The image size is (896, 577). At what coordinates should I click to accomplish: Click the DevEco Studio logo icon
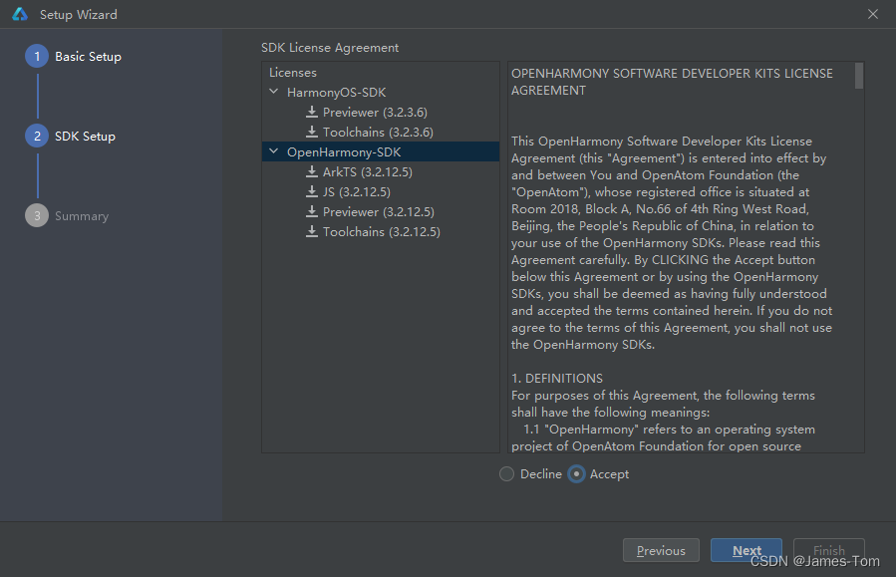point(20,14)
